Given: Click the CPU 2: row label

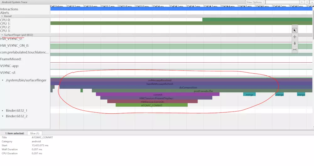Looking at the screenshot, I should [5, 27].
